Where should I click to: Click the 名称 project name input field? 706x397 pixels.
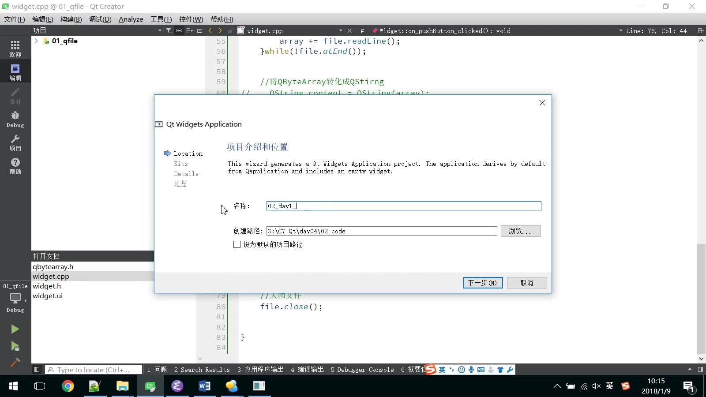tap(403, 206)
